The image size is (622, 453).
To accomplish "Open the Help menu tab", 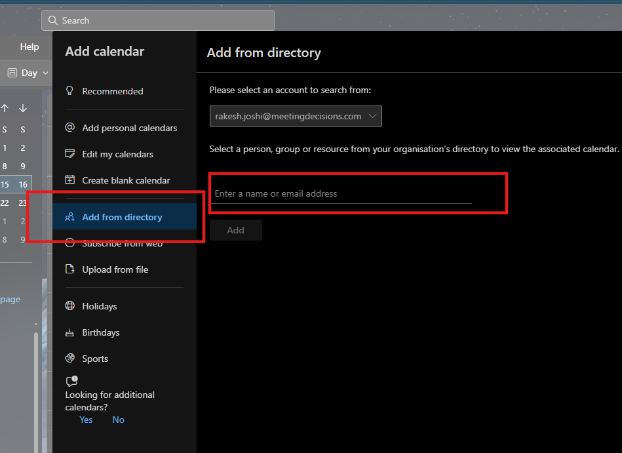I will click(29, 47).
